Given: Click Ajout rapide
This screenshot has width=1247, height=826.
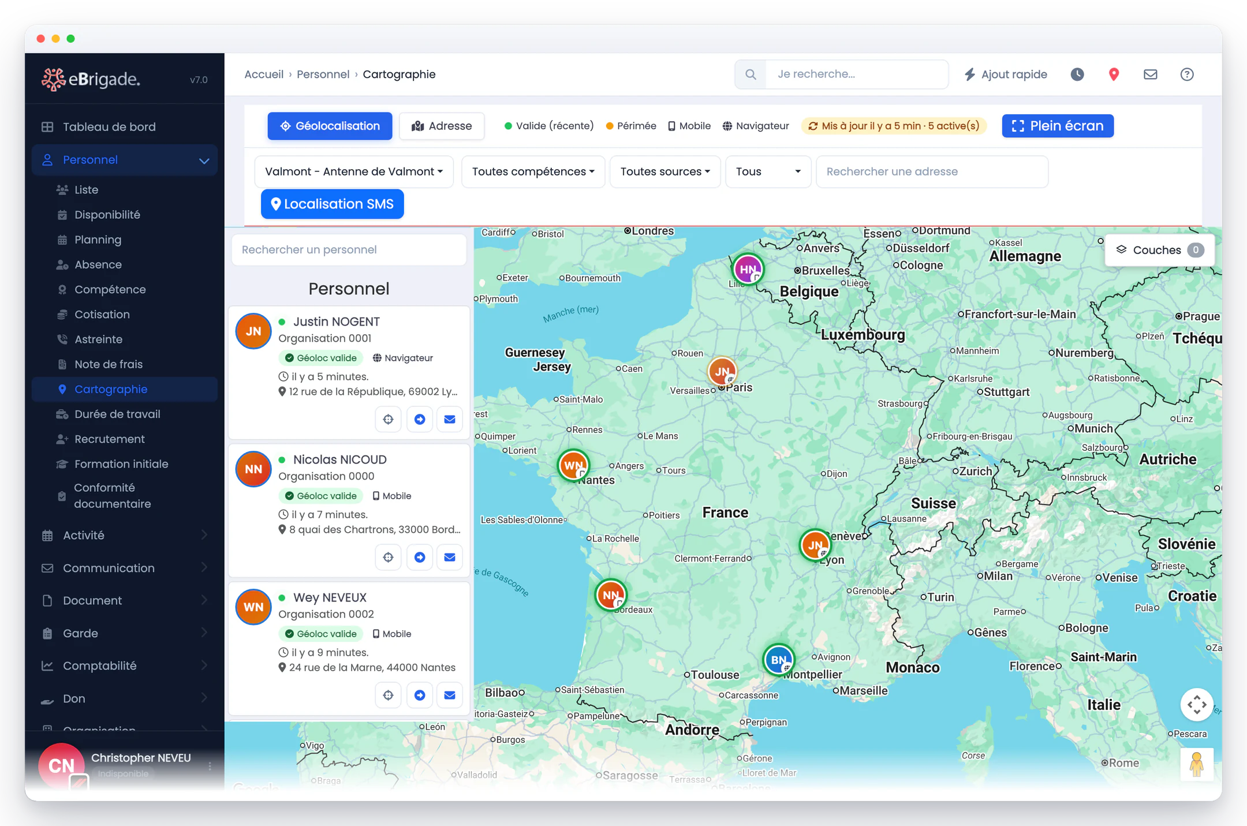Looking at the screenshot, I should 1006,74.
